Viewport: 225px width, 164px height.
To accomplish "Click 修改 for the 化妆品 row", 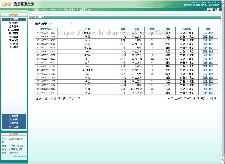I will 205,48.
